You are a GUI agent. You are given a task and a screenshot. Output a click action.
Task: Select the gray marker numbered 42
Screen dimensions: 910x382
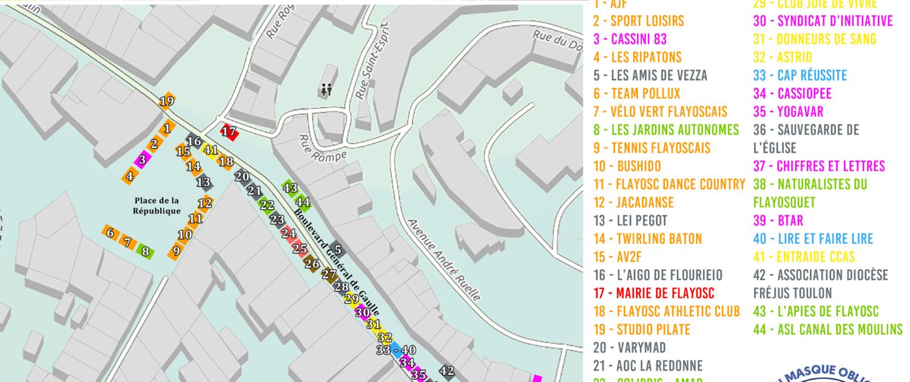447,371
